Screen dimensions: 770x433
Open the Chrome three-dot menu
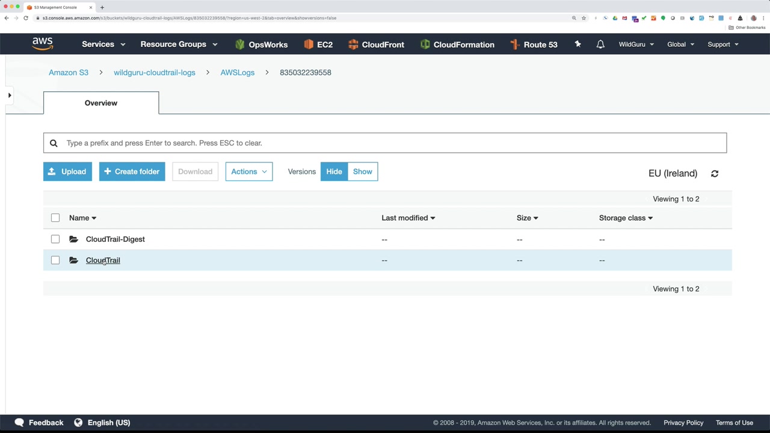[763, 18]
